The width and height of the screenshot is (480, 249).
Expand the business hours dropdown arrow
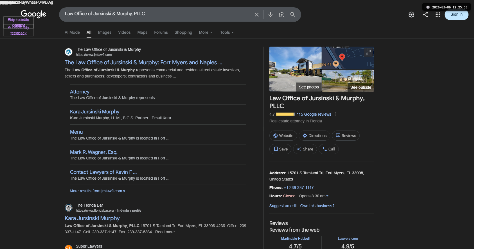point(327,196)
